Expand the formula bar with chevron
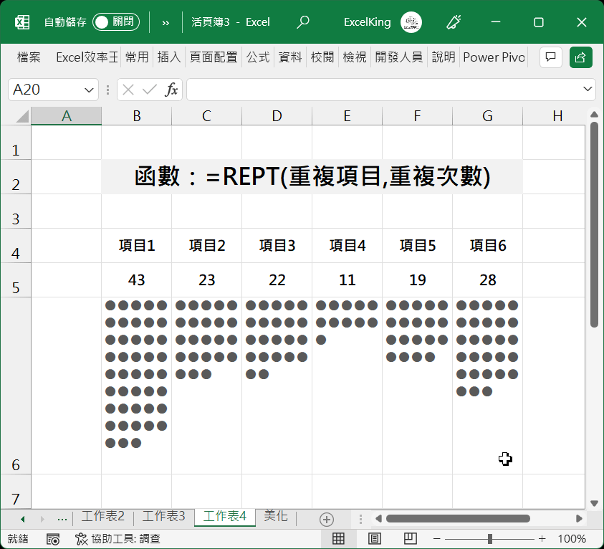 click(588, 90)
